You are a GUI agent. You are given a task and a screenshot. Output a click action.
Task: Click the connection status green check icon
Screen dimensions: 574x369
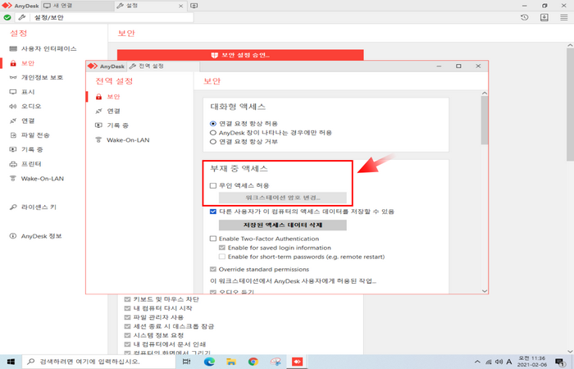tap(7, 17)
